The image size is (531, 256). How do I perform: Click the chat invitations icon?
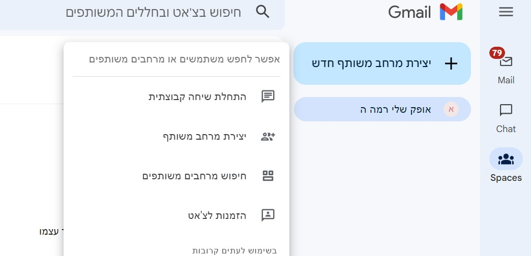click(x=268, y=215)
